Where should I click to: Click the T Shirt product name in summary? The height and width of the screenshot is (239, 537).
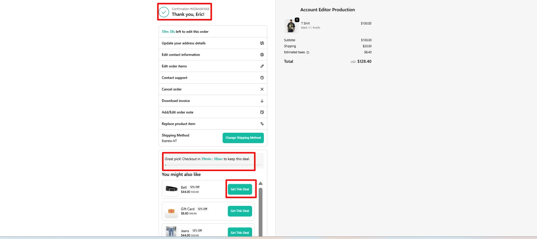305,23
